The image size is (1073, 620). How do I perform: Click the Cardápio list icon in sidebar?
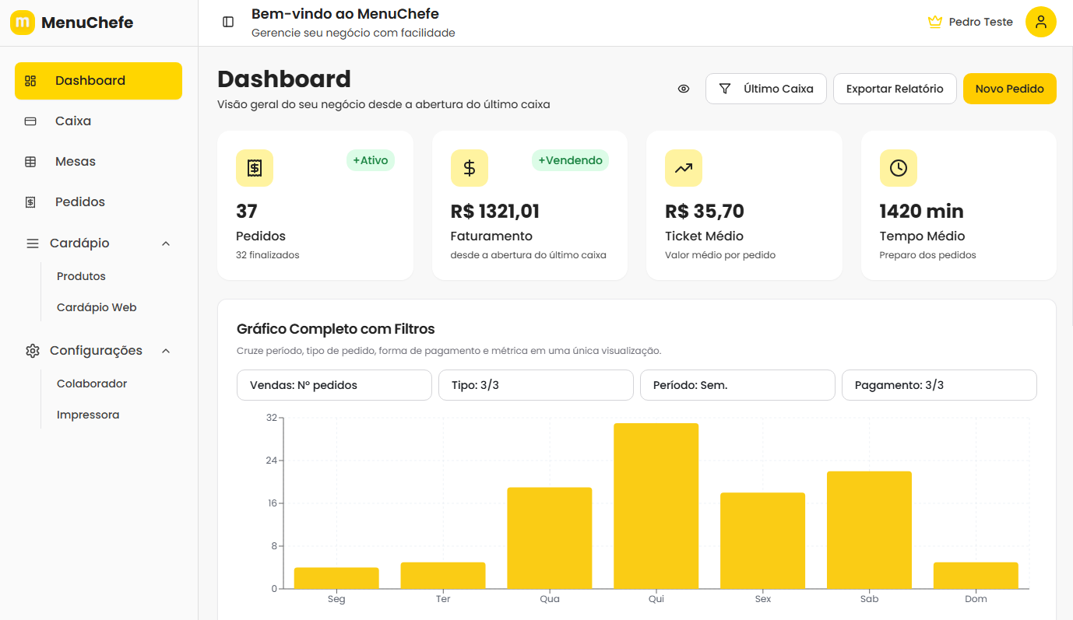click(33, 243)
